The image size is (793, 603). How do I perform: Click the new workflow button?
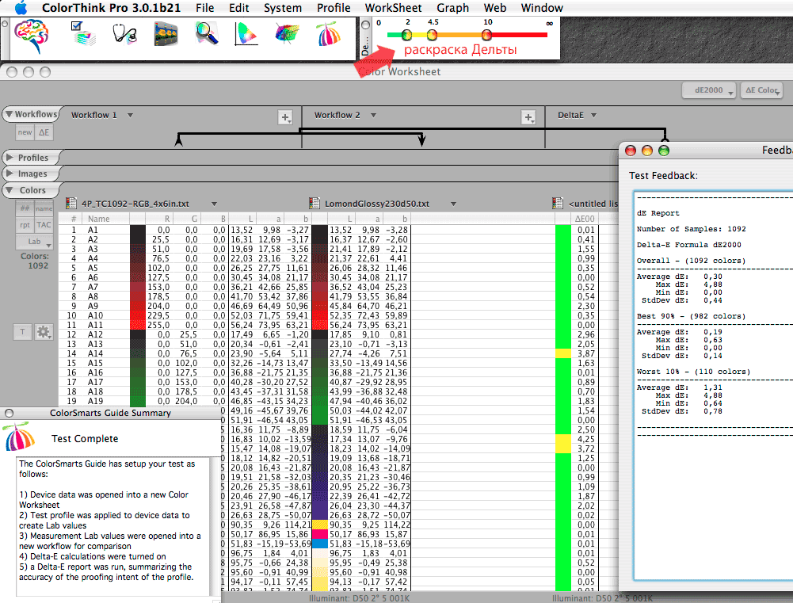pyautogui.click(x=25, y=132)
